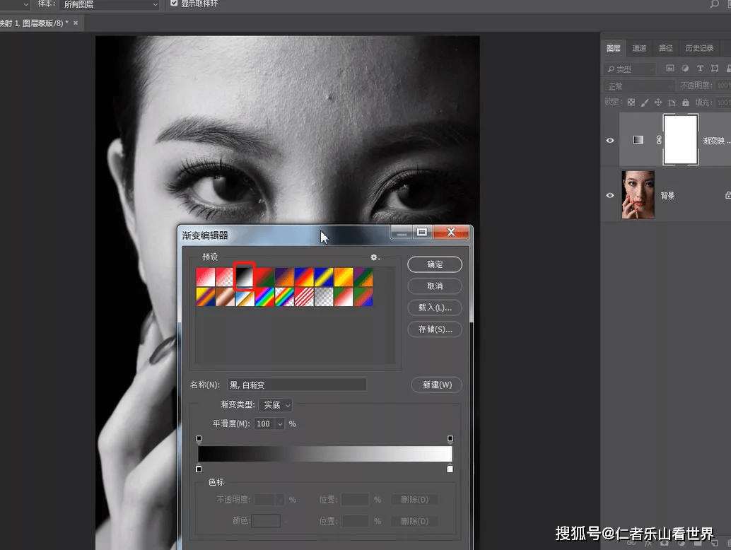The image size is (731, 550).
Task: Click the 渐变映射 layer mask thumbnail
Action: (x=680, y=139)
